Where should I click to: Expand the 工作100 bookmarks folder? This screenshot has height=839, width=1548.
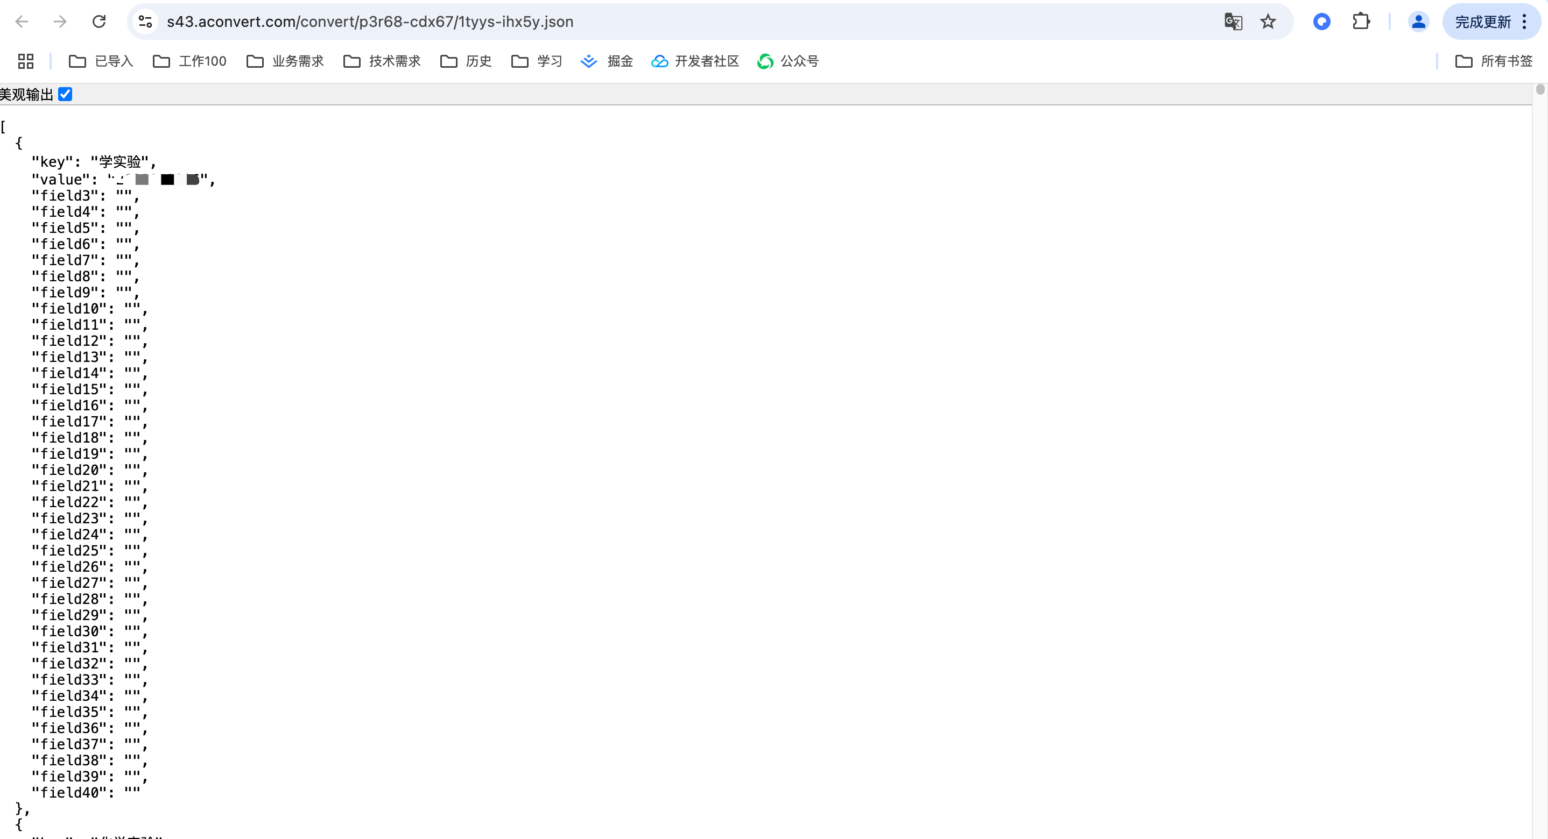pyautogui.click(x=190, y=61)
